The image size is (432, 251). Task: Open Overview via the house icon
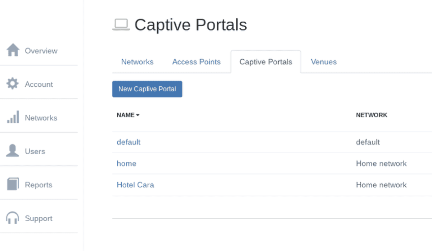(x=13, y=50)
